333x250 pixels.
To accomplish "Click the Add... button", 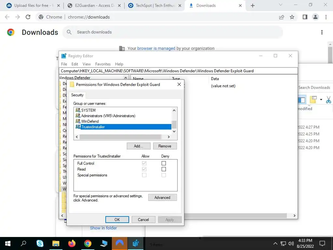I will tap(139, 146).
